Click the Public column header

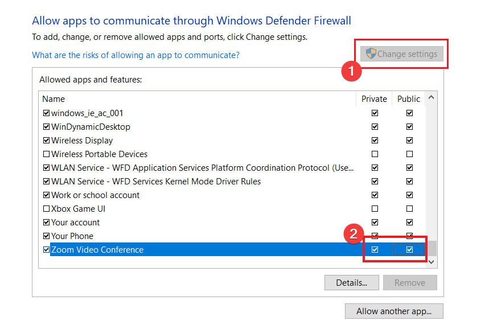pyautogui.click(x=409, y=99)
